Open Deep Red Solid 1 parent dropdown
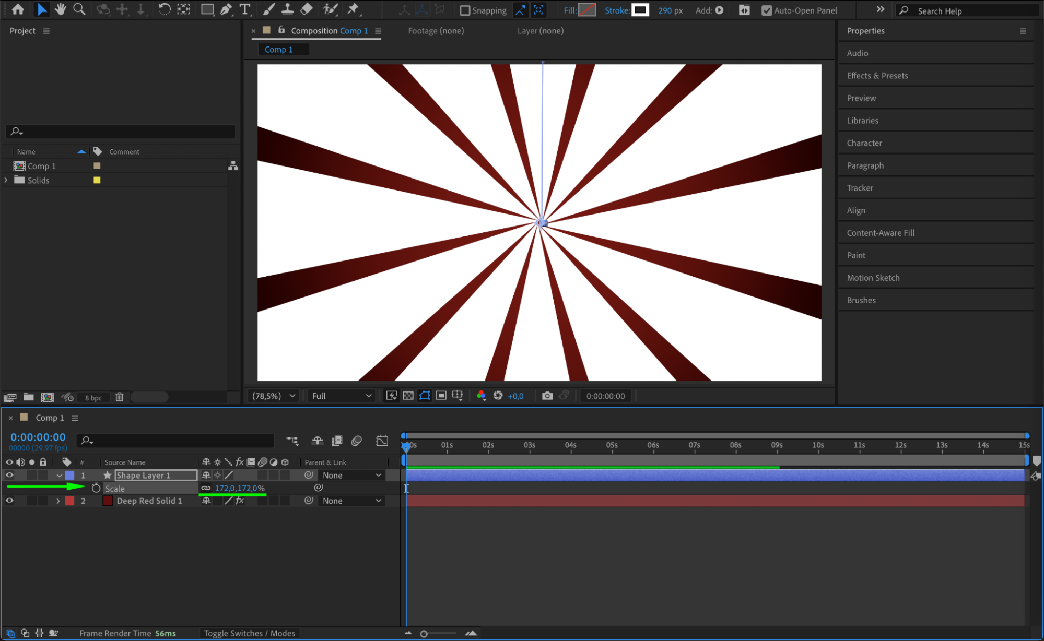Image resolution: width=1044 pixels, height=641 pixels. point(352,501)
